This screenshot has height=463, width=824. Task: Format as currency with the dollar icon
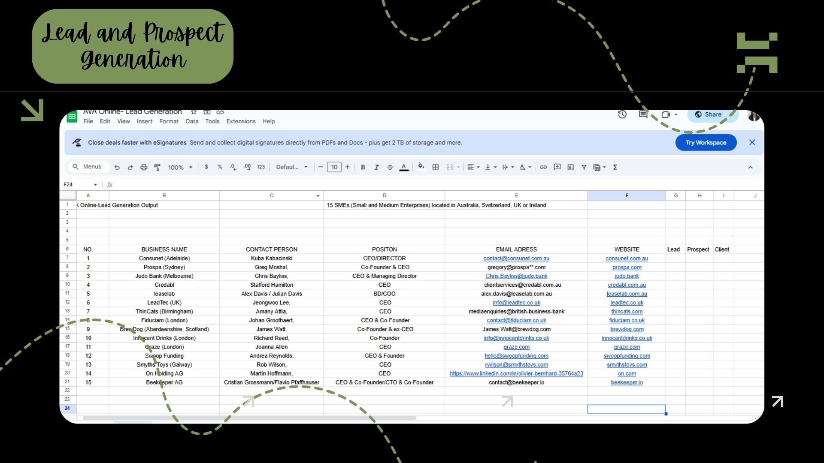[206, 167]
